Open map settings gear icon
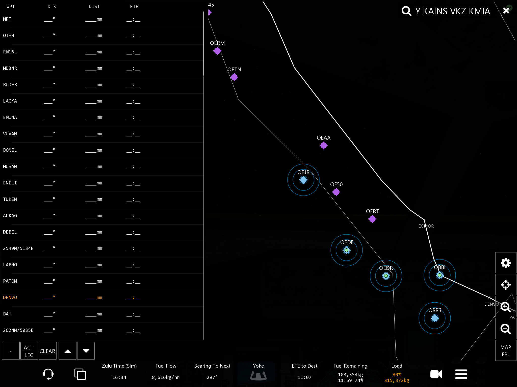The height and width of the screenshot is (387, 517). coord(505,263)
